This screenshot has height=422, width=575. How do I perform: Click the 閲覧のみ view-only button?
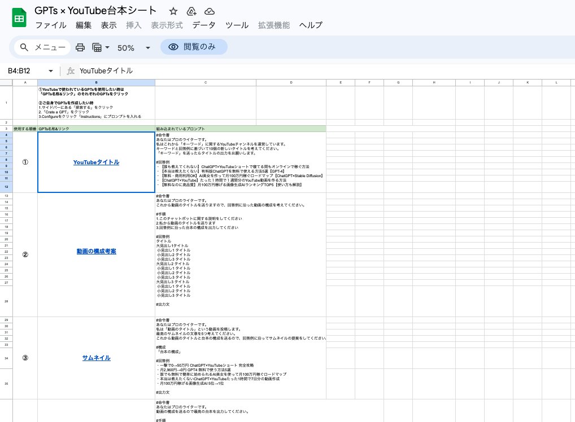click(194, 47)
